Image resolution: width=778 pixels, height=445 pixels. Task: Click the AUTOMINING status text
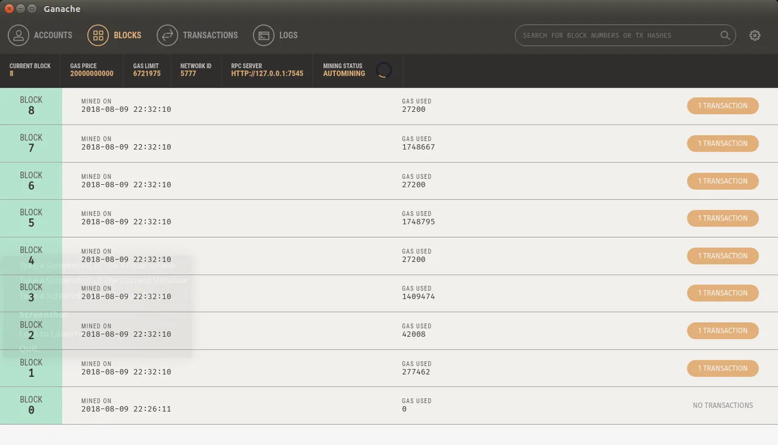point(344,74)
